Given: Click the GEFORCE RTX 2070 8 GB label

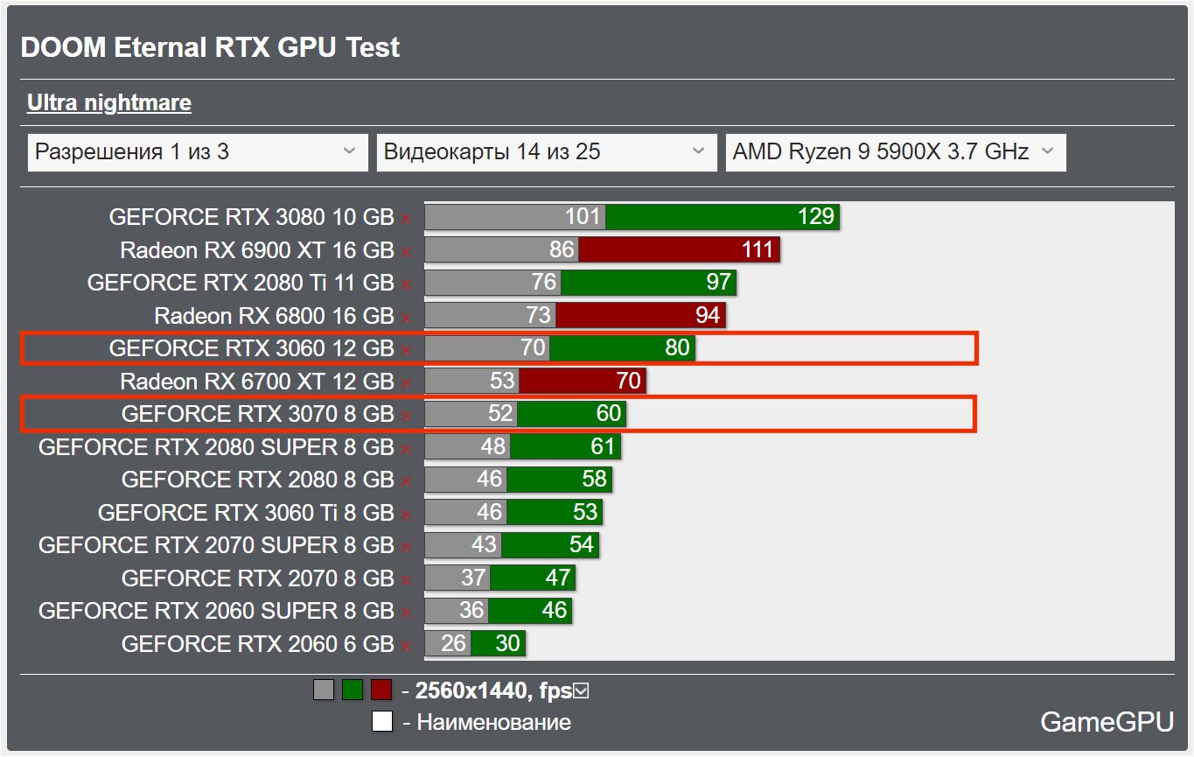Looking at the screenshot, I should [258, 578].
